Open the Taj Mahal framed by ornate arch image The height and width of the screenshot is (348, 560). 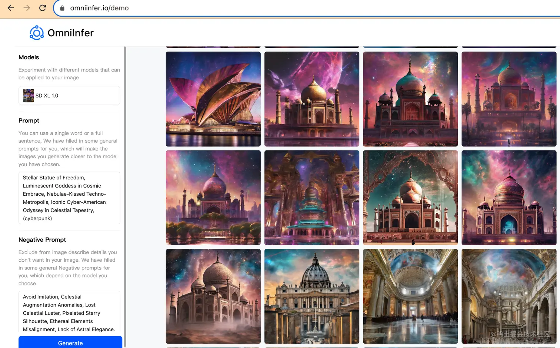tap(410, 198)
